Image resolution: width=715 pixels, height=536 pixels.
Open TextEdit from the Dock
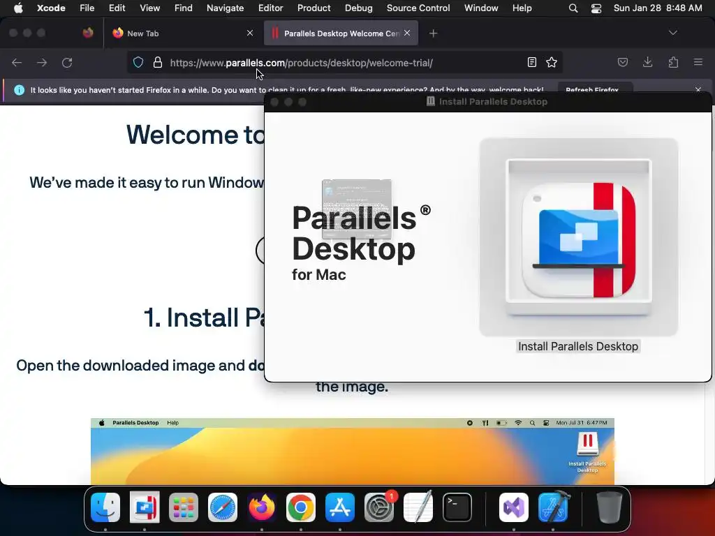click(418, 507)
